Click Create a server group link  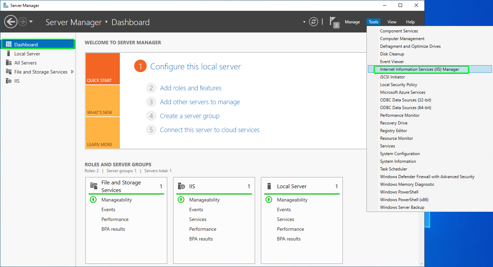coord(190,116)
